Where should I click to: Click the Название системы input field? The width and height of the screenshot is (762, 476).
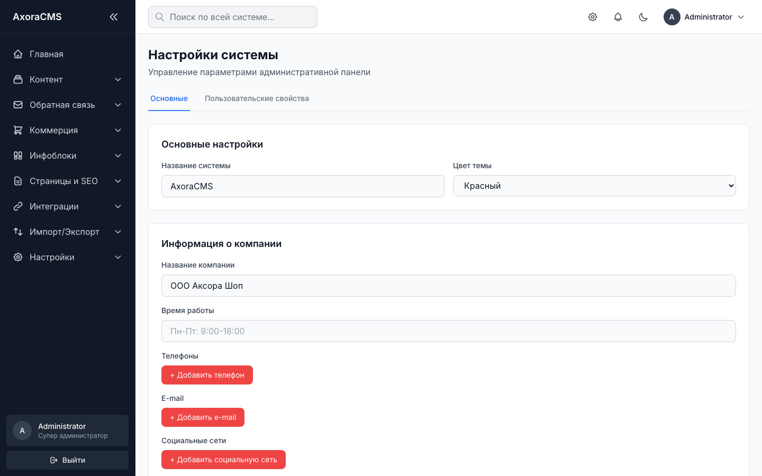click(303, 186)
